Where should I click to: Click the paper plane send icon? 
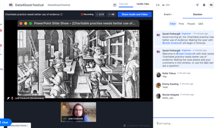197,5
